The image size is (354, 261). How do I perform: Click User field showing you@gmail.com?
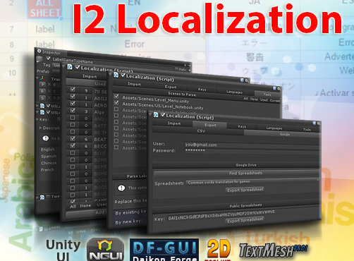pyautogui.click(x=252, y=145)
